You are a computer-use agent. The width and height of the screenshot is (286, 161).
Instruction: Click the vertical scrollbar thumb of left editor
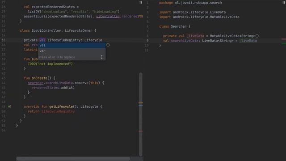click(141, 114)
